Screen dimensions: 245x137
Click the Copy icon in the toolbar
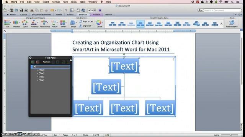point(37,10)
